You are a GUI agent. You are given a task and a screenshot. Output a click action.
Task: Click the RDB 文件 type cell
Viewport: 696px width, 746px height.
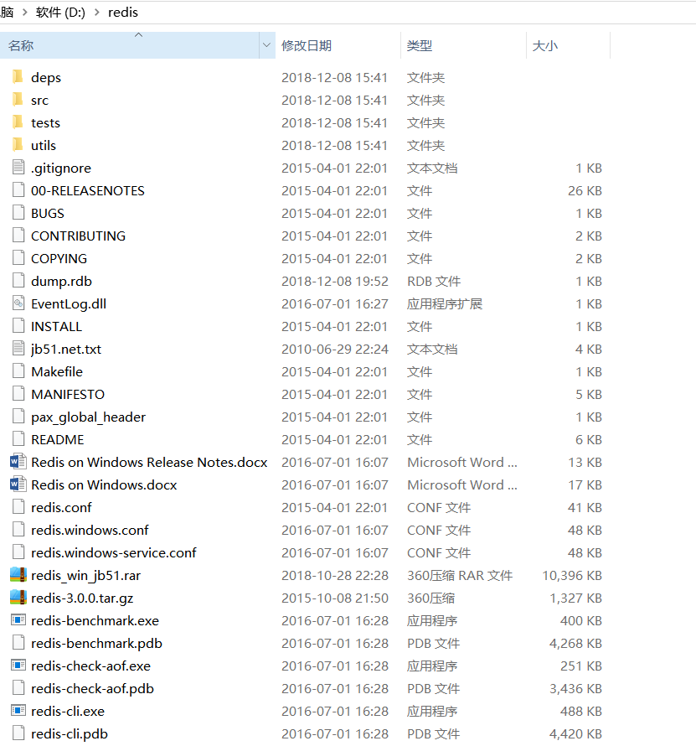click(x=434, y=281)
